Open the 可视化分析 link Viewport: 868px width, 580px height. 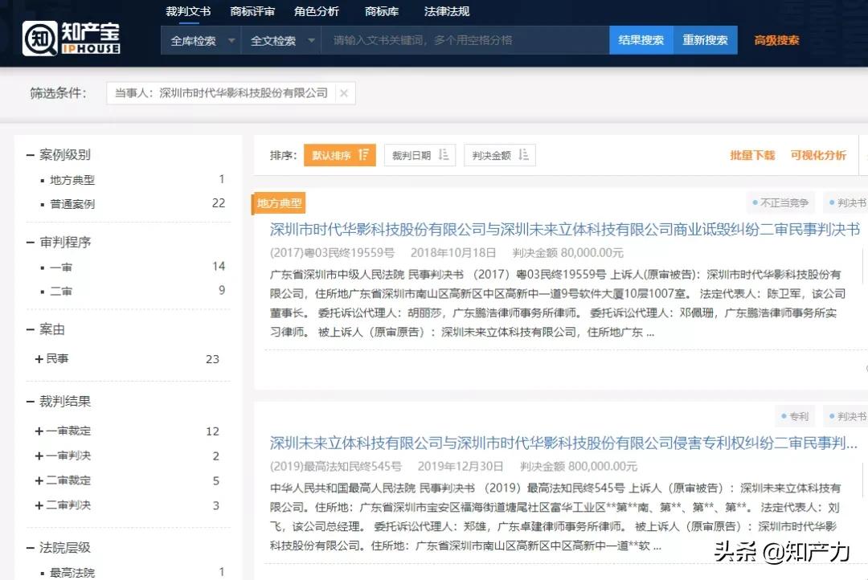819,155
